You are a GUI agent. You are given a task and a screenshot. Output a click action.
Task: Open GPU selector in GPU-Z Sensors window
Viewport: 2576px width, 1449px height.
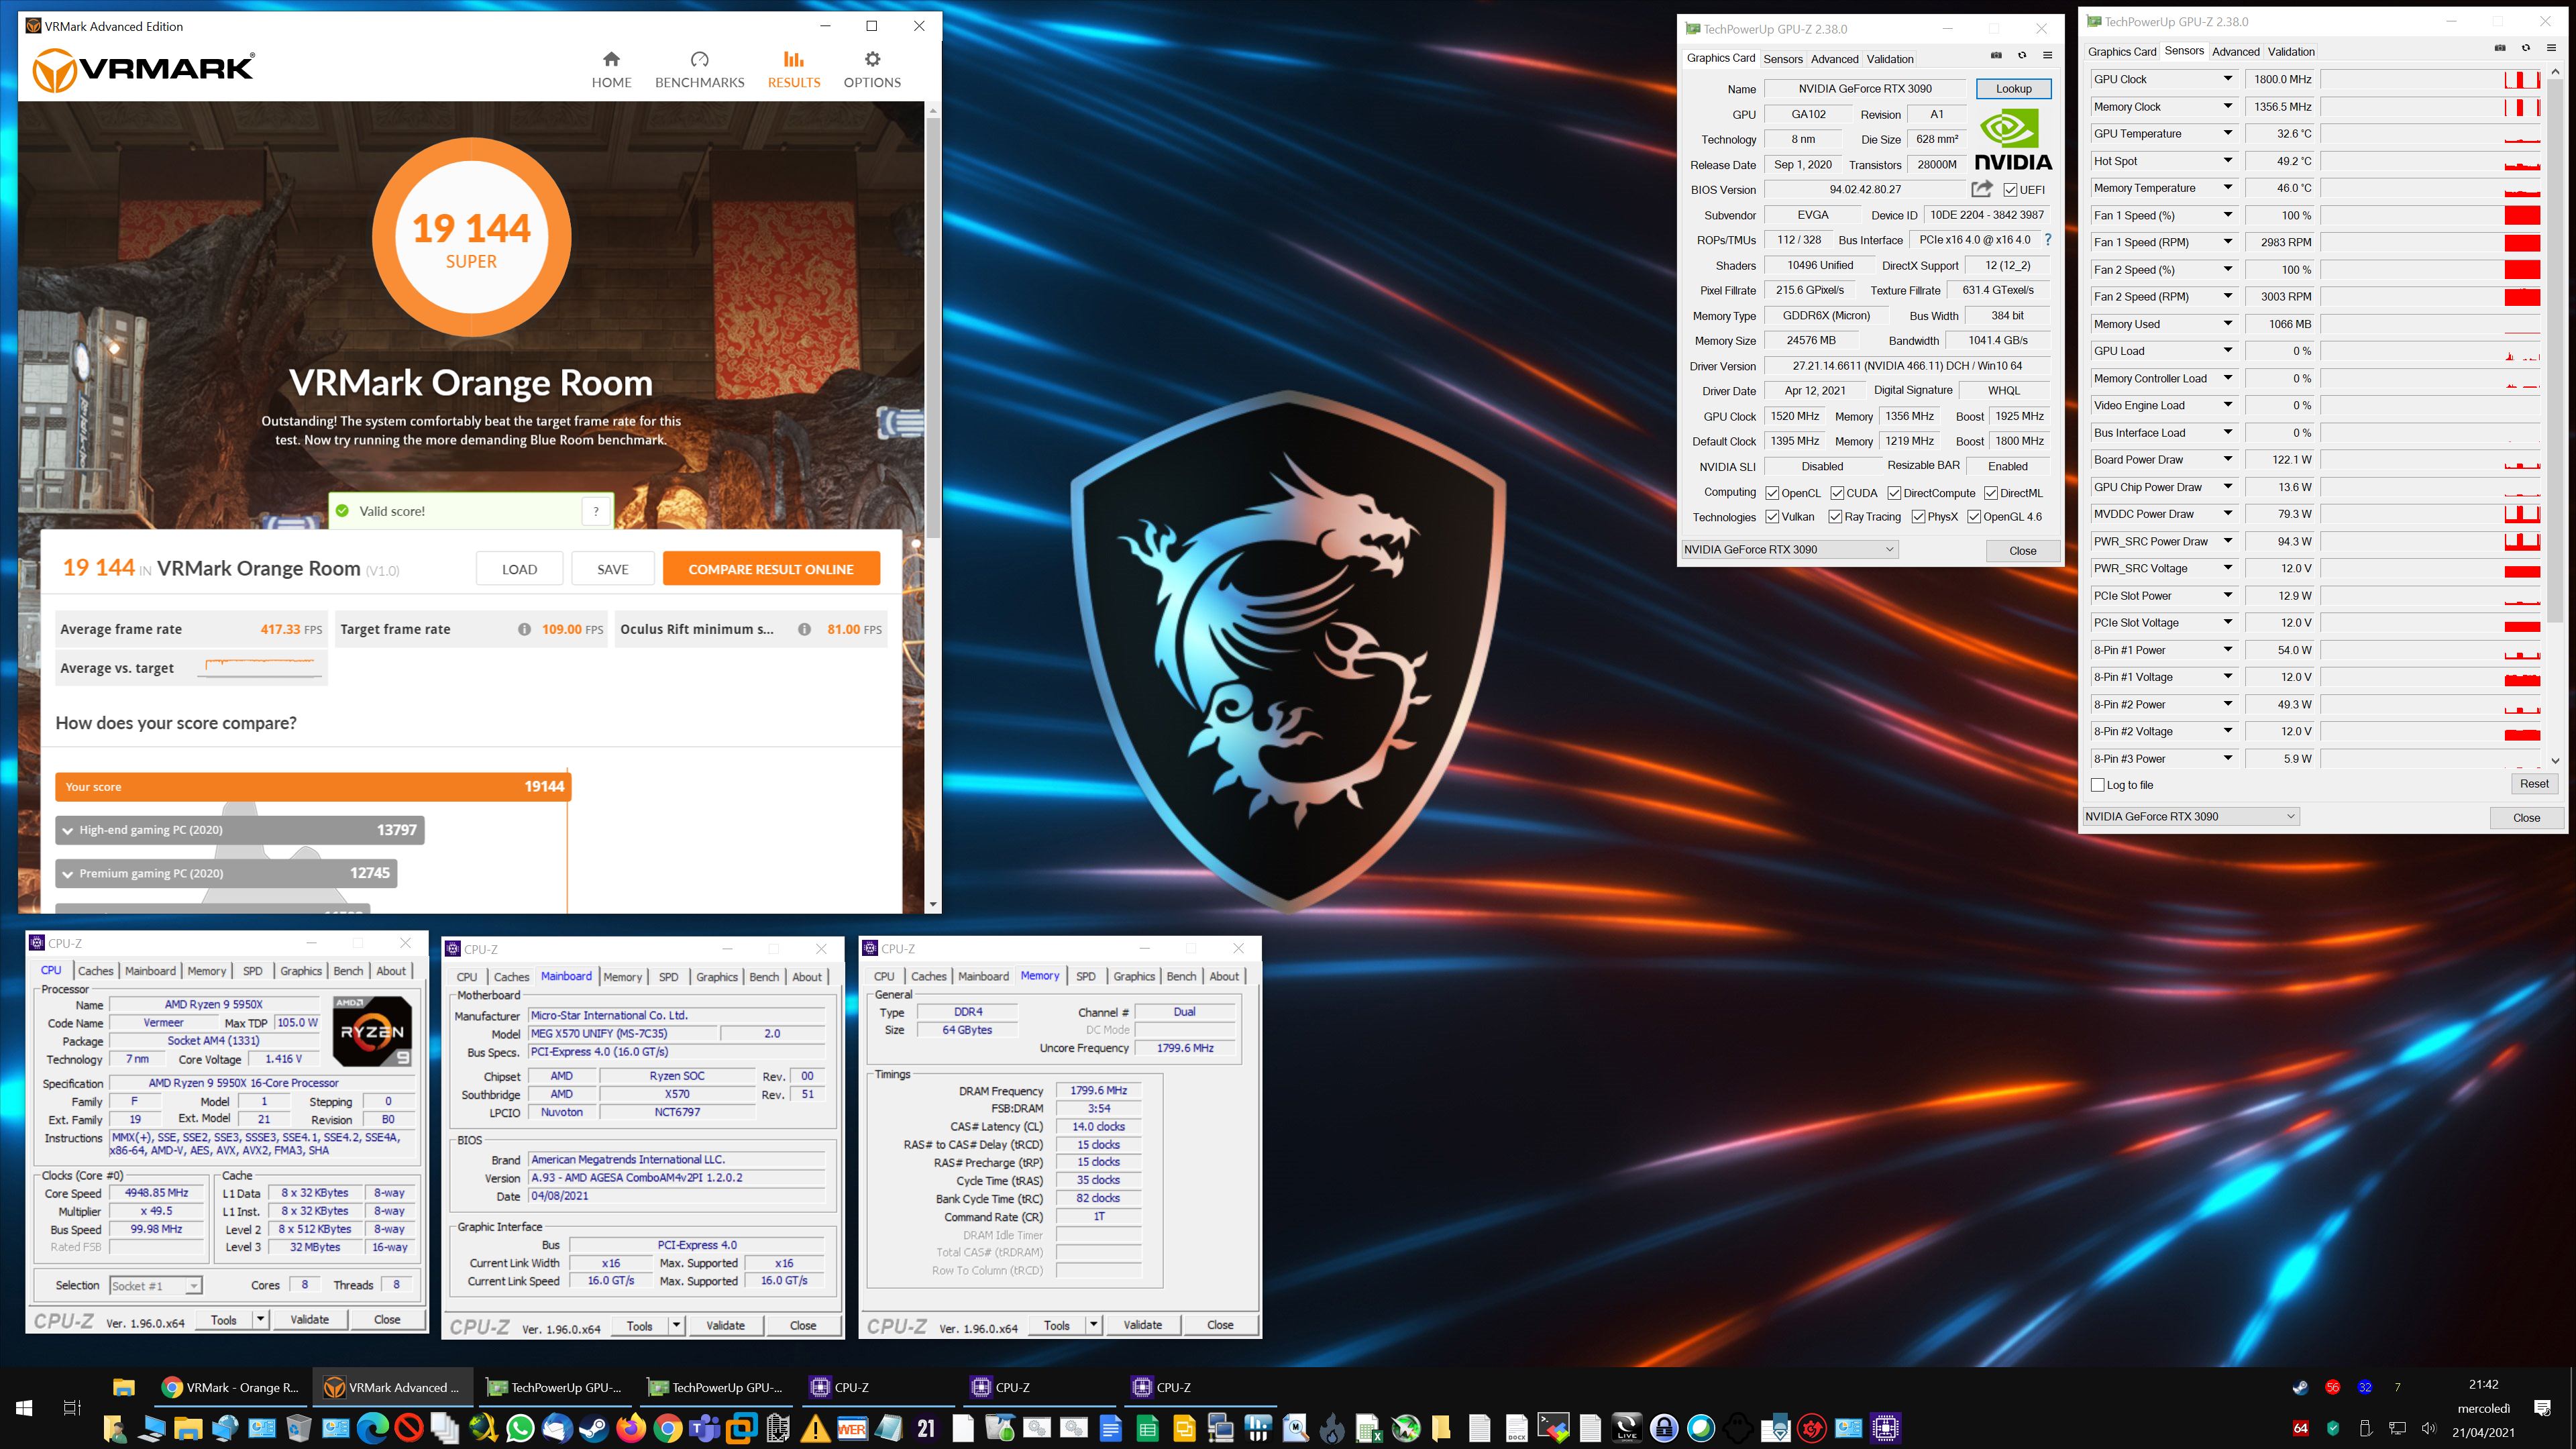point(2191,816)
